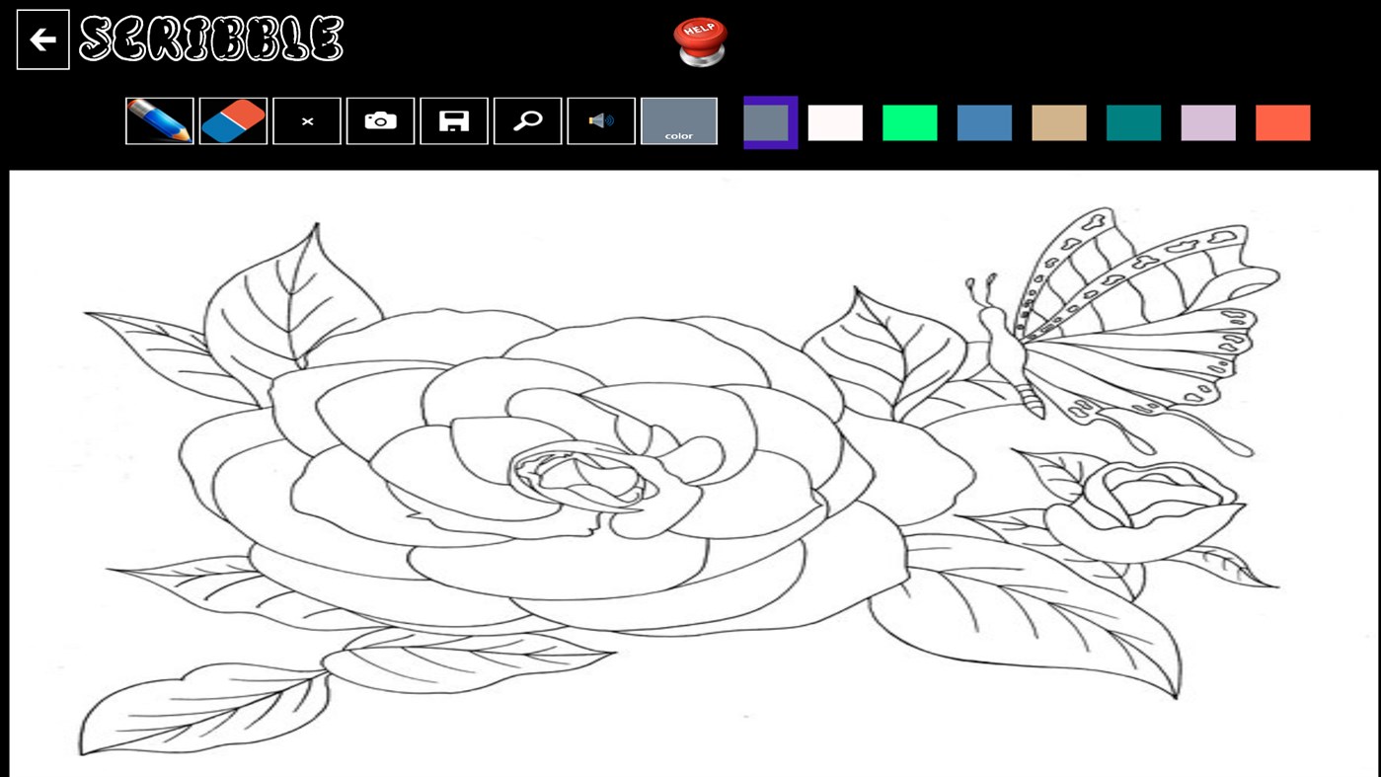1381x777 pixels.
Task: Select the pencil drawing tool
Action: (159, 119)
